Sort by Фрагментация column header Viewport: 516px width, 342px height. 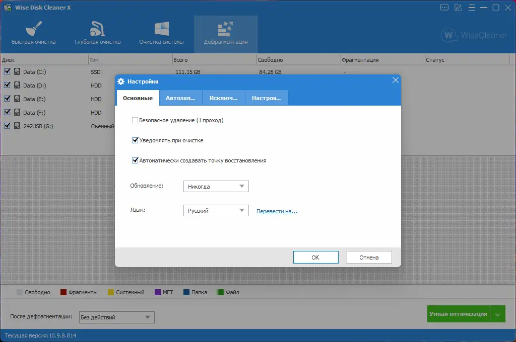point(383,60)
